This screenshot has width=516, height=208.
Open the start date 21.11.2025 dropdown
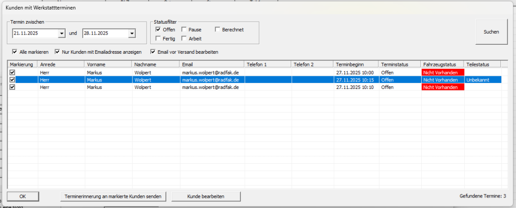(61, 34)
